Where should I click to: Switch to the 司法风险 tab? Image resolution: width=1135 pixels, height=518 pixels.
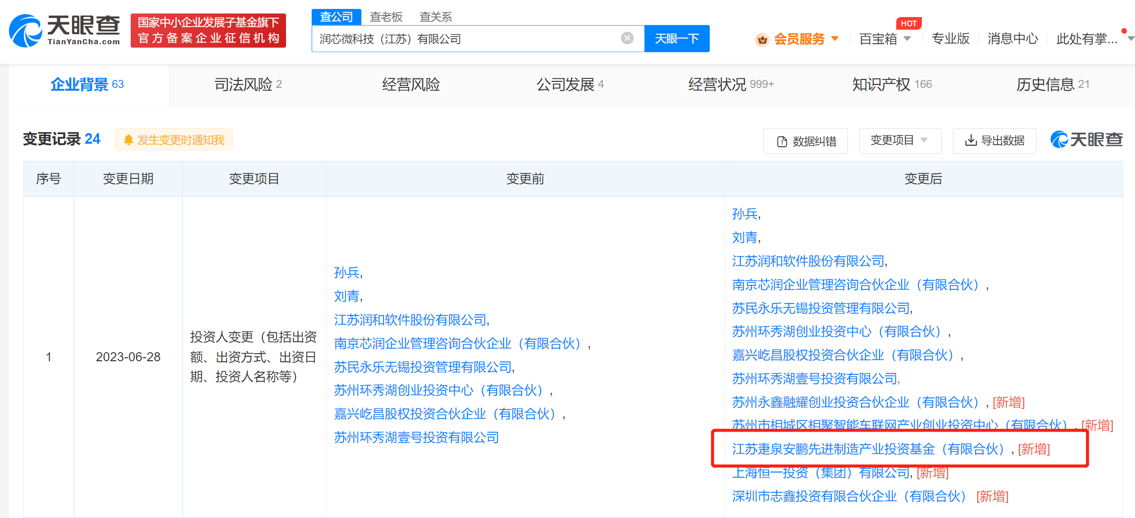point(248,84)
